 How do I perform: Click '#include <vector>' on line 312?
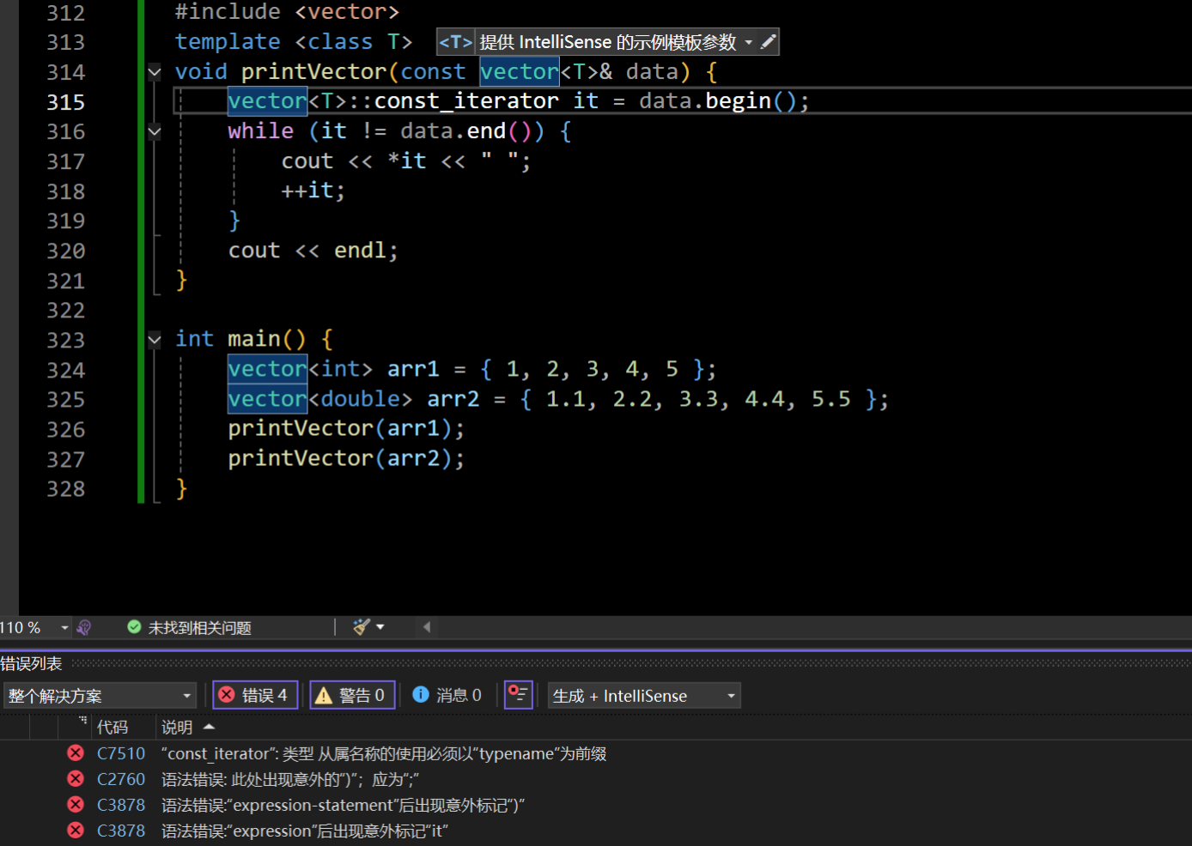(287, 12)
